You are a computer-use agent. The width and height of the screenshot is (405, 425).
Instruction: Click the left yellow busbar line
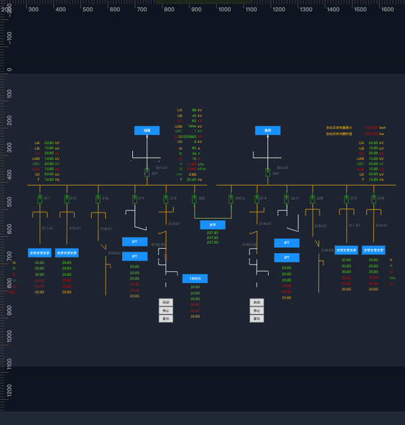click(117, 185)
